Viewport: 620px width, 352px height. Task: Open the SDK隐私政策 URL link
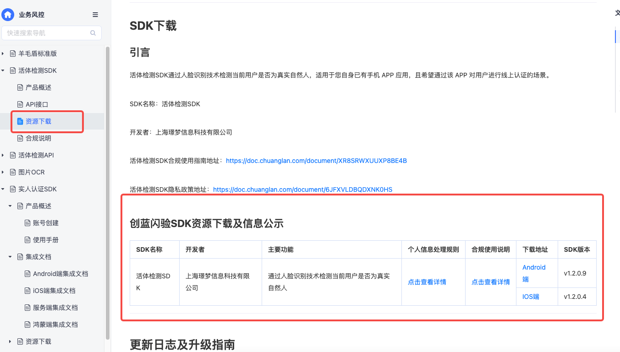pyautogui.click(x=302, y=190)
